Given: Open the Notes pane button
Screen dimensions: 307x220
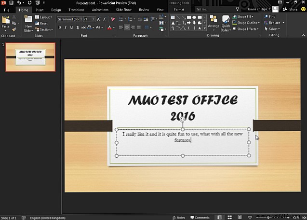Looking at the screenshot, I should coord(179,218).
